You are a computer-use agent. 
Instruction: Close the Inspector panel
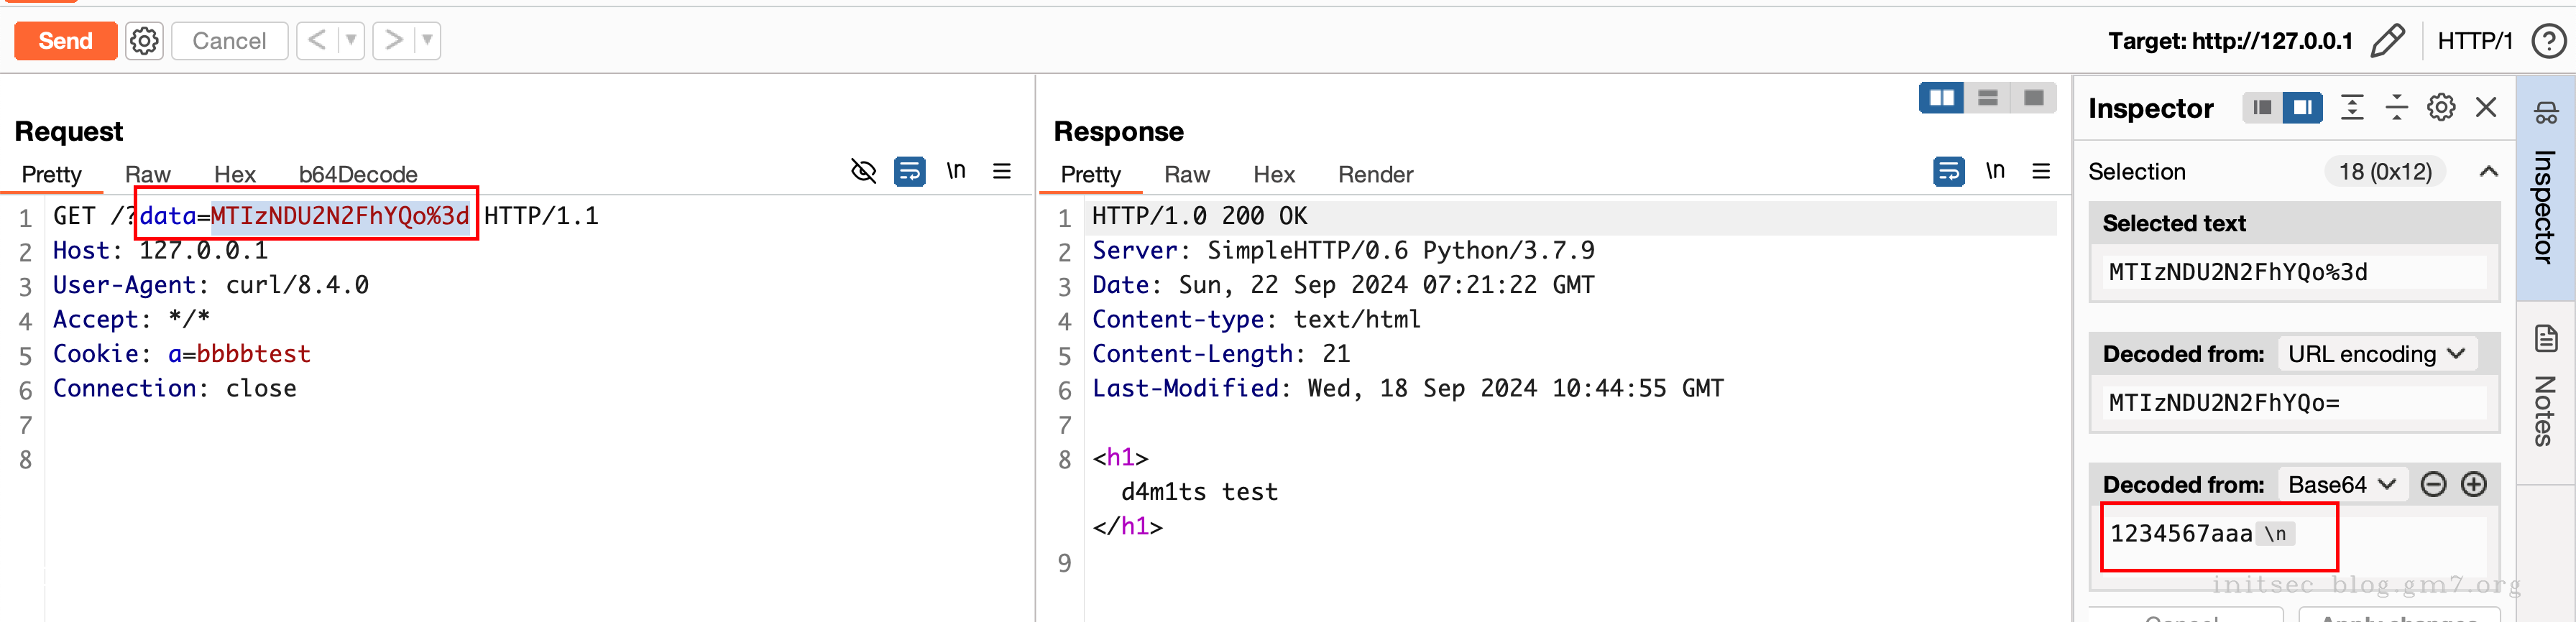tap(2486, 108)
